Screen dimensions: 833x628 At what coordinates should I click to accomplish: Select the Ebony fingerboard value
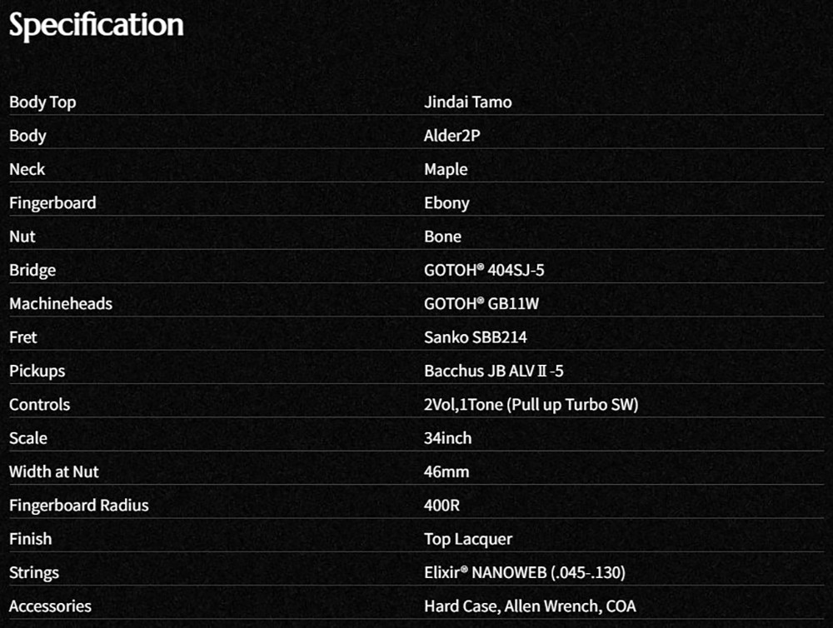446,203
